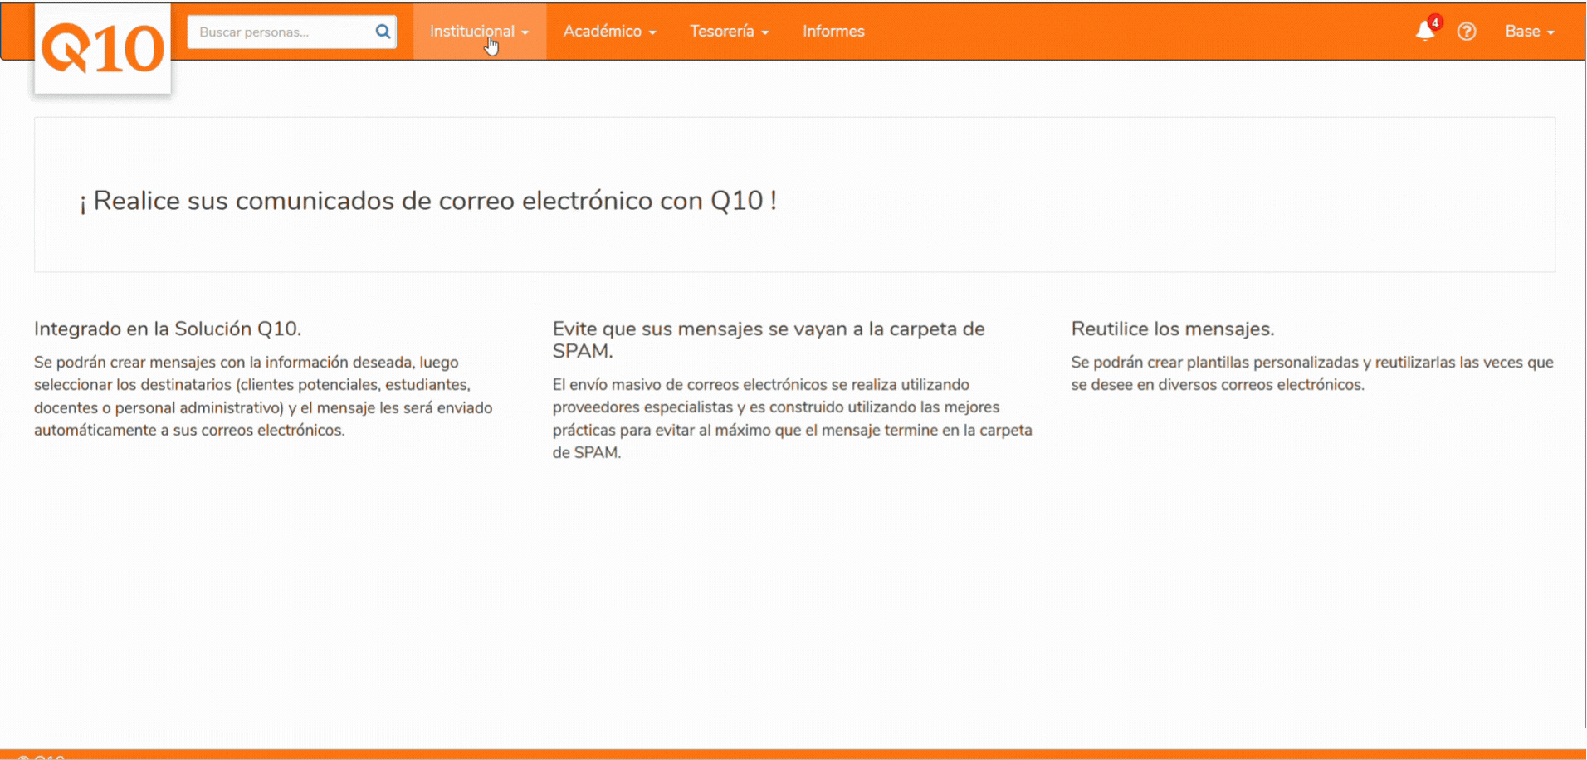This screenshot has height=760, width=1587.
Task: Click heading Evite que sus mensajes se vayan
Action: coord(769,339)
